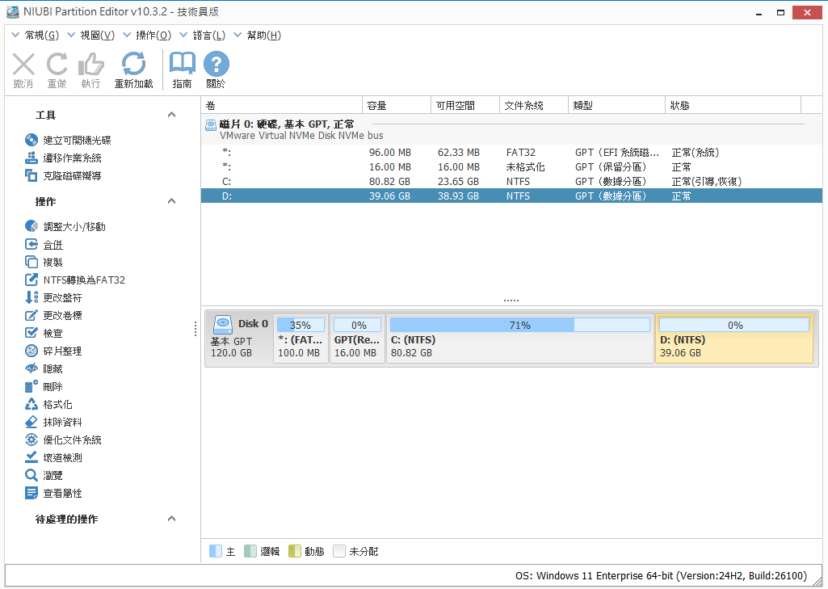Select the 複製 copy volume operation
The height and width of the screenshot is (589, 828).
(44, 262)
